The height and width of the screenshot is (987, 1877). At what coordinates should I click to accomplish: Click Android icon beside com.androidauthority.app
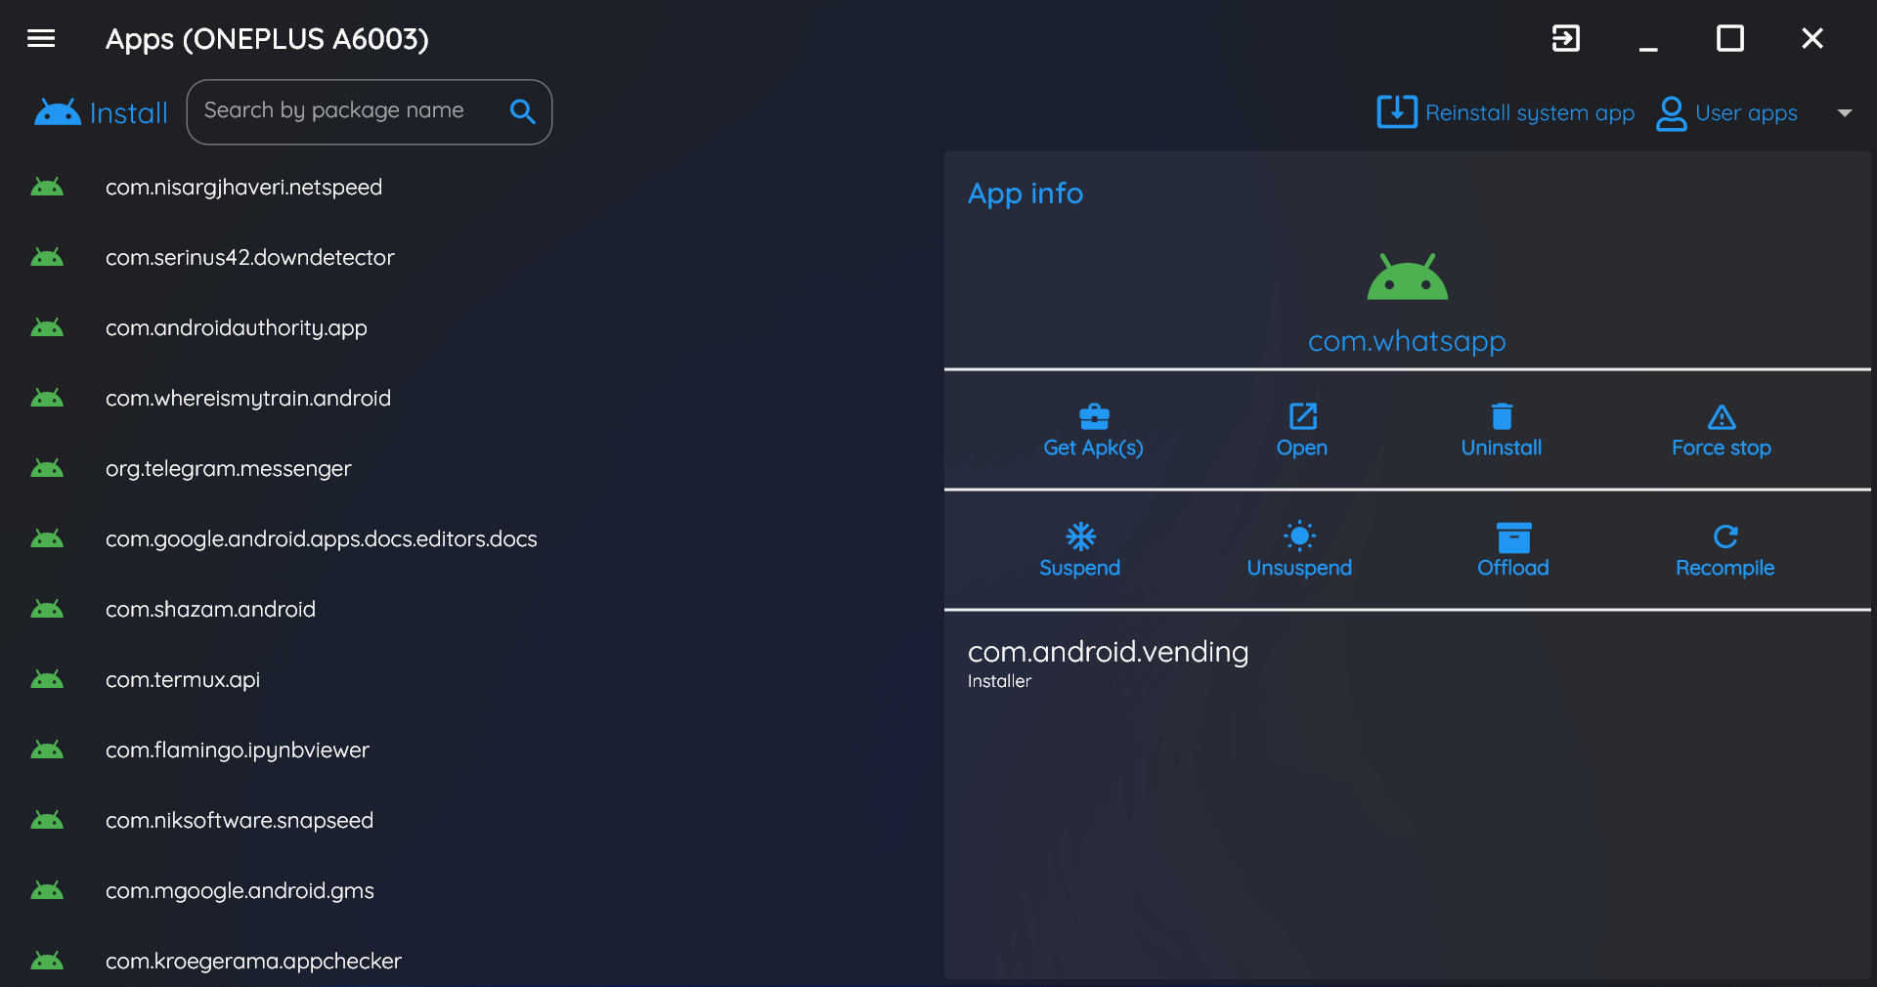(x=47, y=327)
